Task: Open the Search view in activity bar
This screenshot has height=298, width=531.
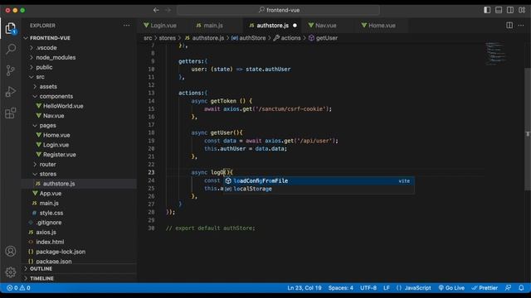Action: point(11,50)
